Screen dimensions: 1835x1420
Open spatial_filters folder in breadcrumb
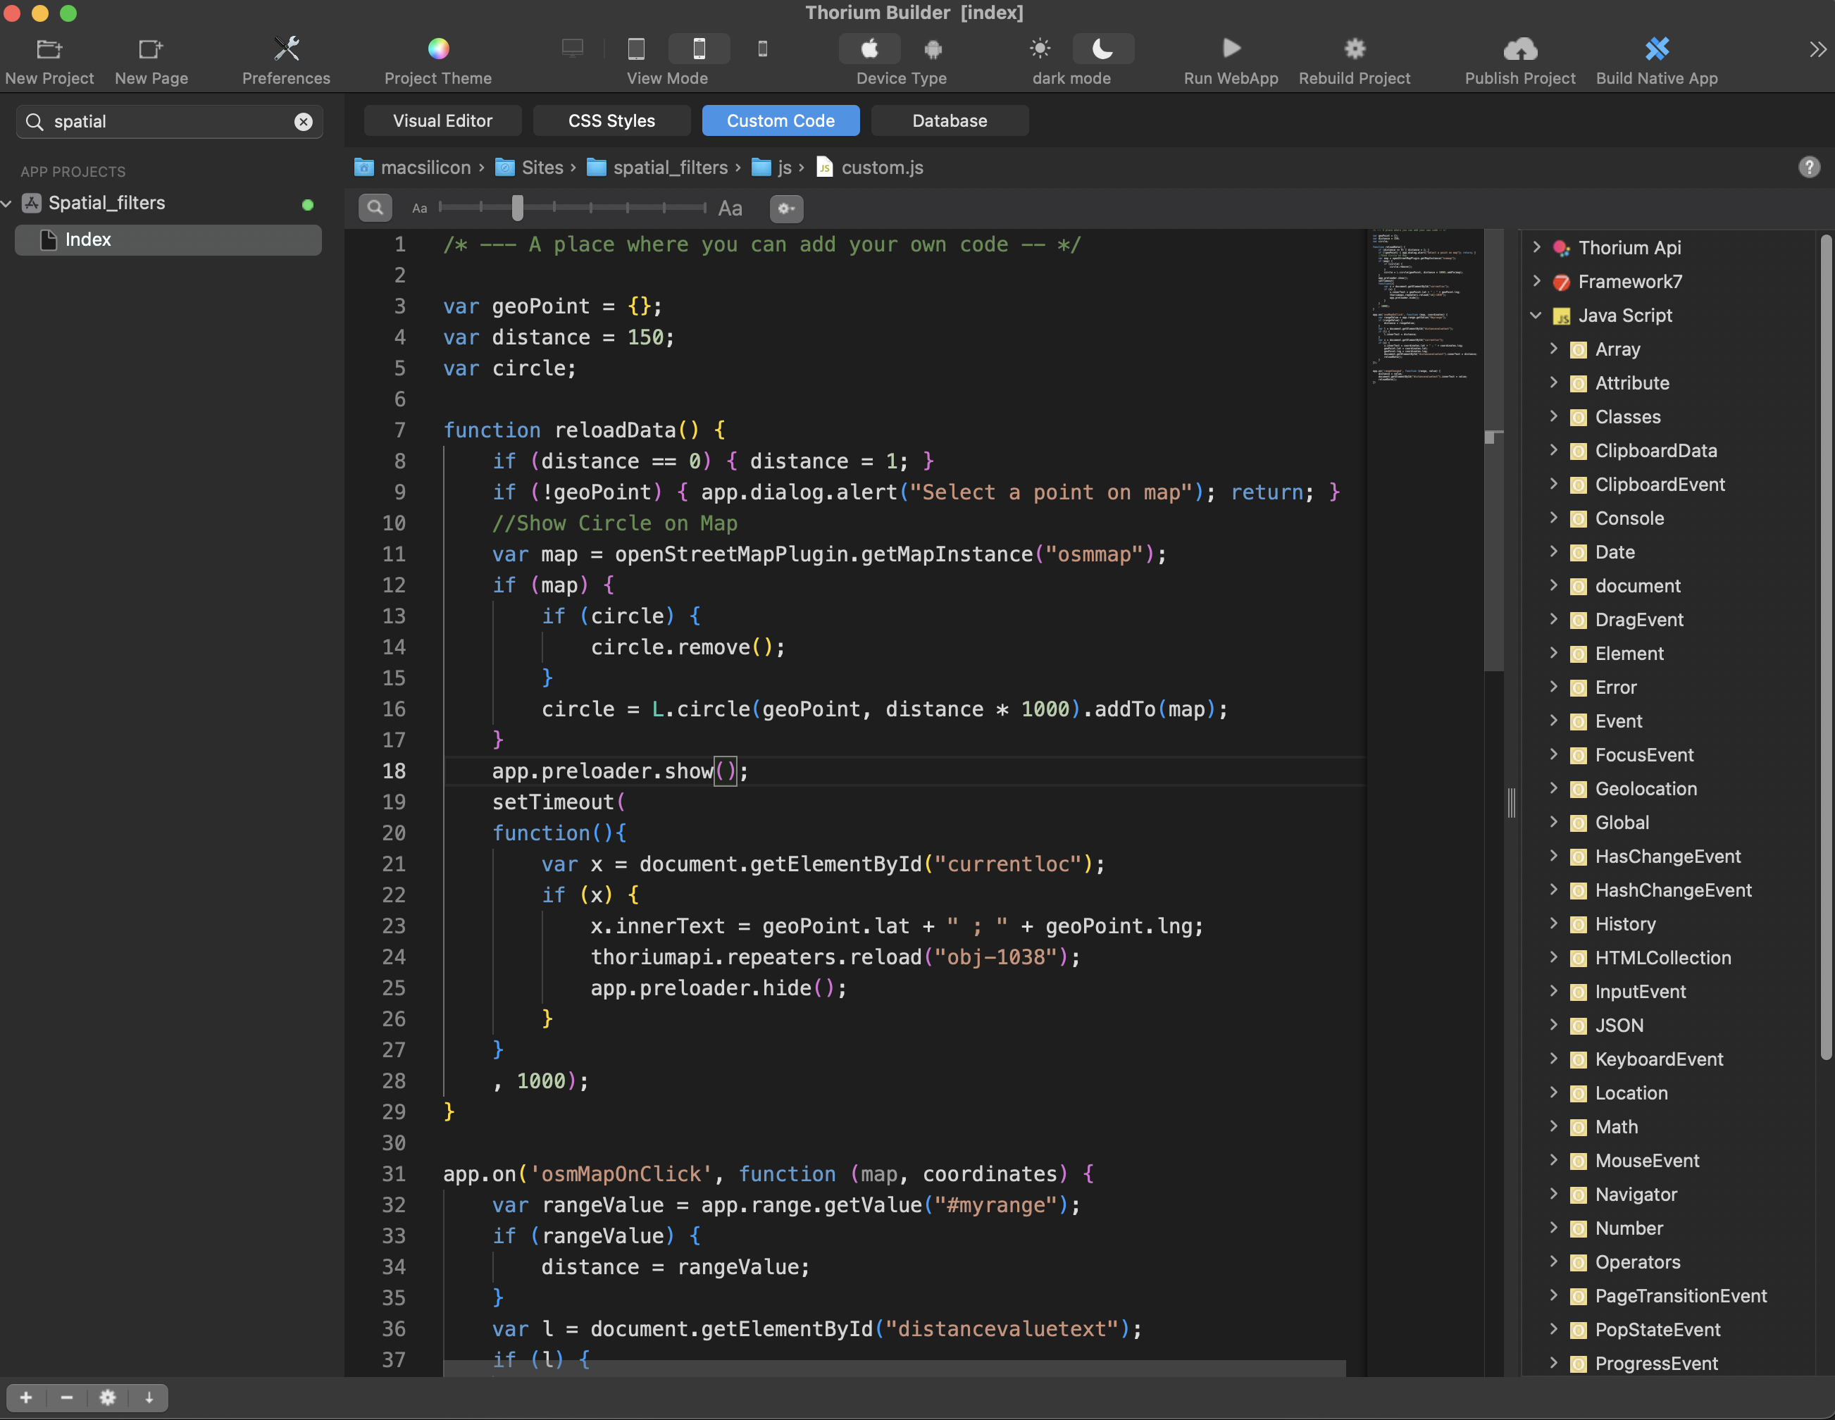pos(670,167)
